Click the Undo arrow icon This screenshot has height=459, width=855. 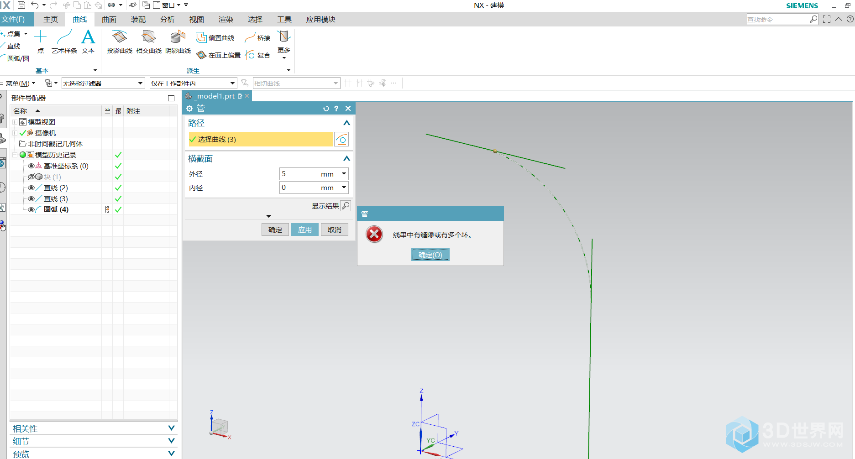coord(35,5)
